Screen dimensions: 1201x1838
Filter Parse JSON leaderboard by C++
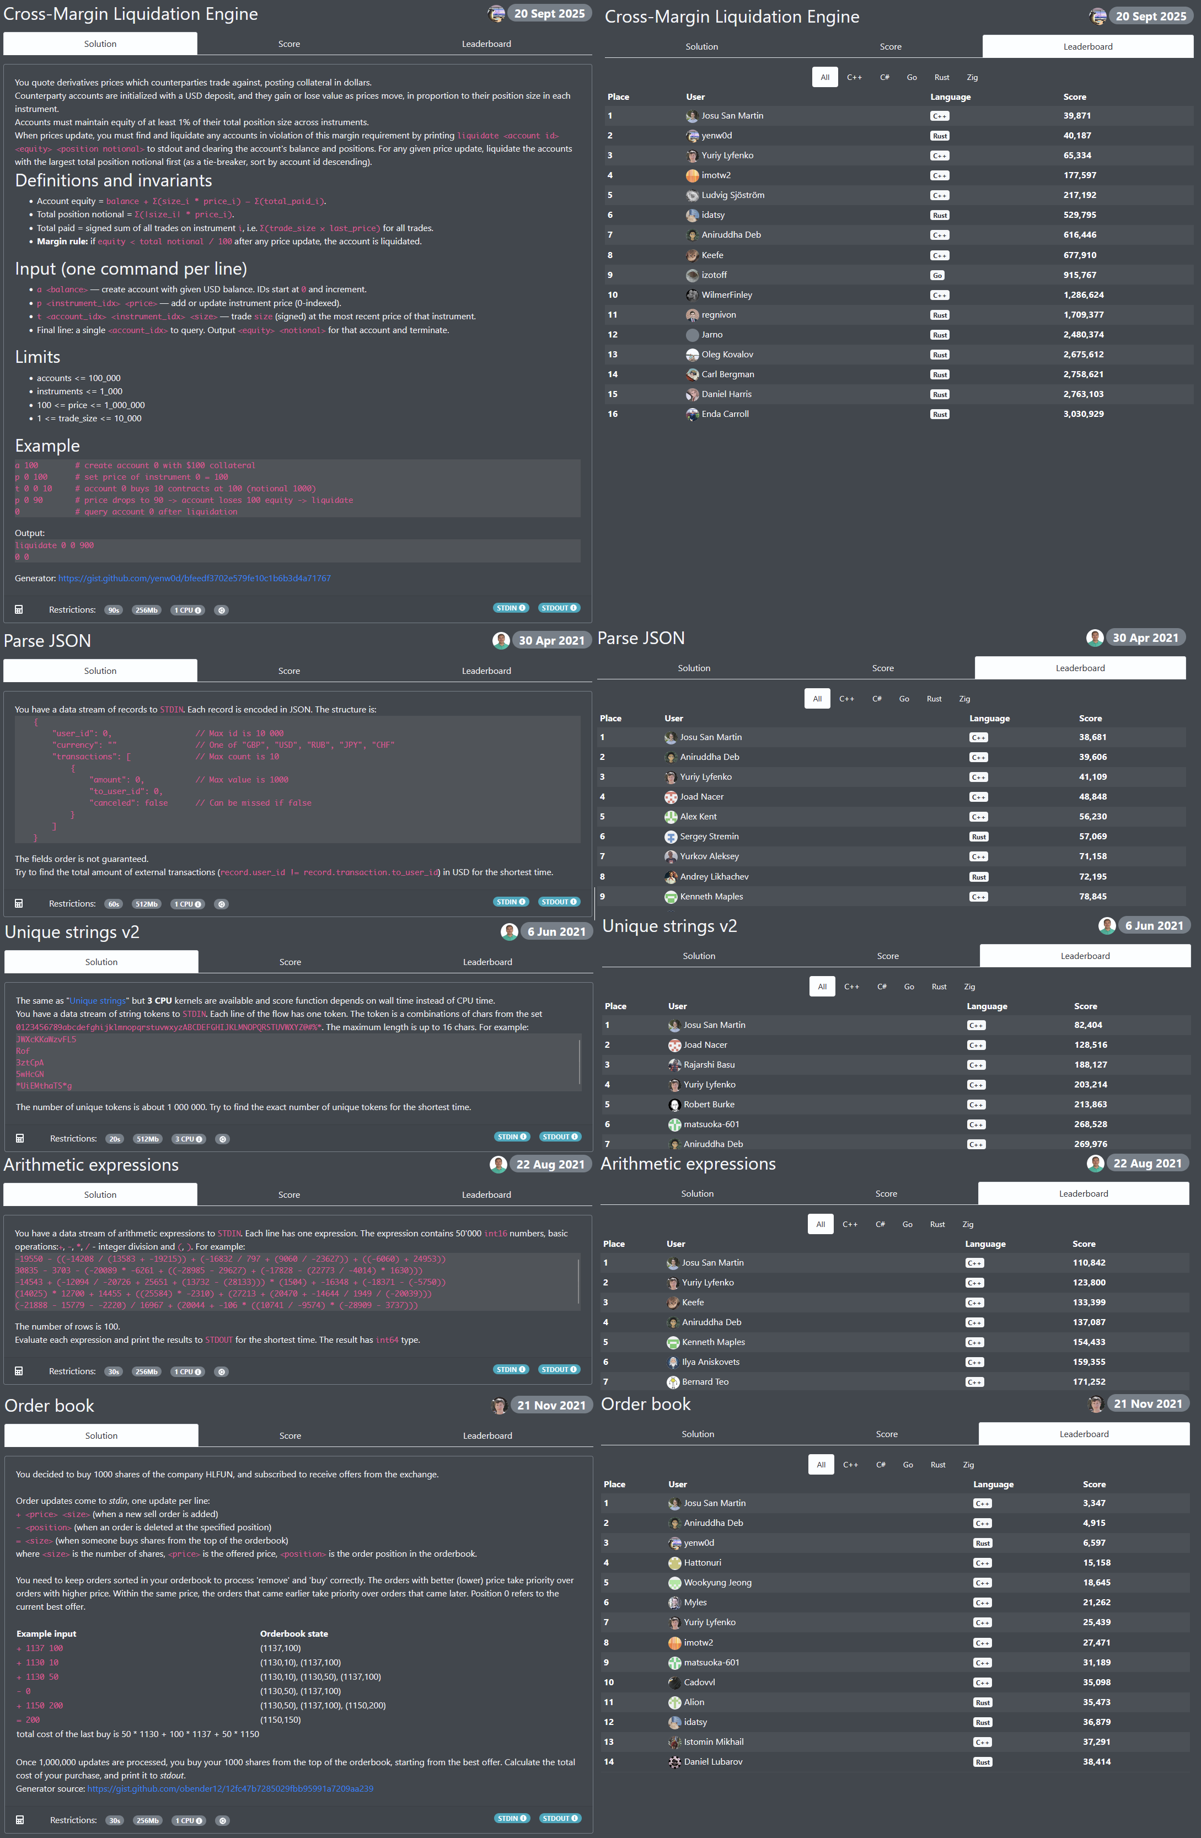pyautogui.click(x=846, y=699)
